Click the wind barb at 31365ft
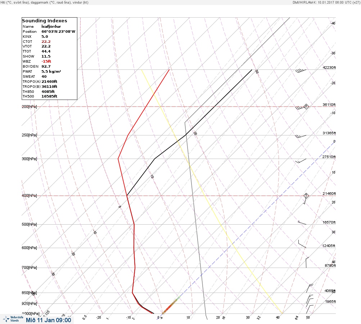The height and width of the screenshot is (324, 361). [301, 136]
